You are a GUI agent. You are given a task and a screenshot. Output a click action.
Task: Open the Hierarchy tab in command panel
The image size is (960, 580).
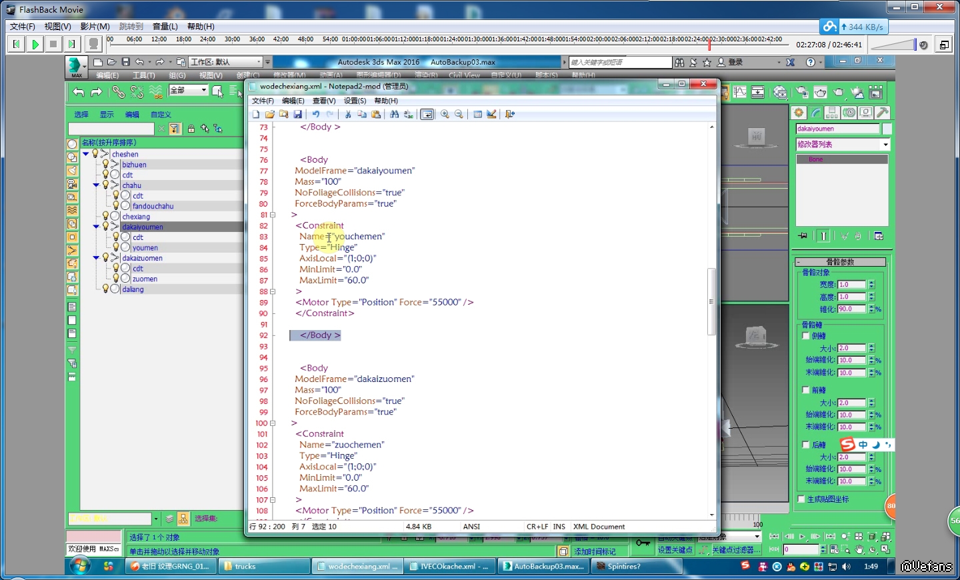[x=832, y=113]
